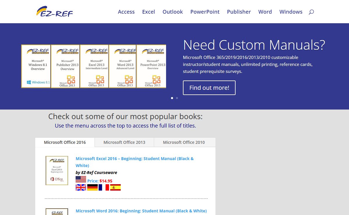Click the Need Custom Manuals? heading
Viewport: 349px width, 215px height.
pos(254,45)
